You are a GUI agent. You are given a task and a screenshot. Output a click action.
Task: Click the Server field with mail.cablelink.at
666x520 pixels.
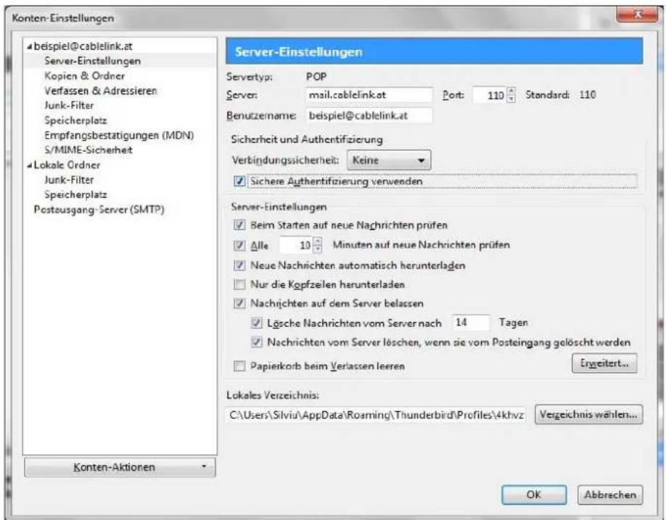click(369, 95)
